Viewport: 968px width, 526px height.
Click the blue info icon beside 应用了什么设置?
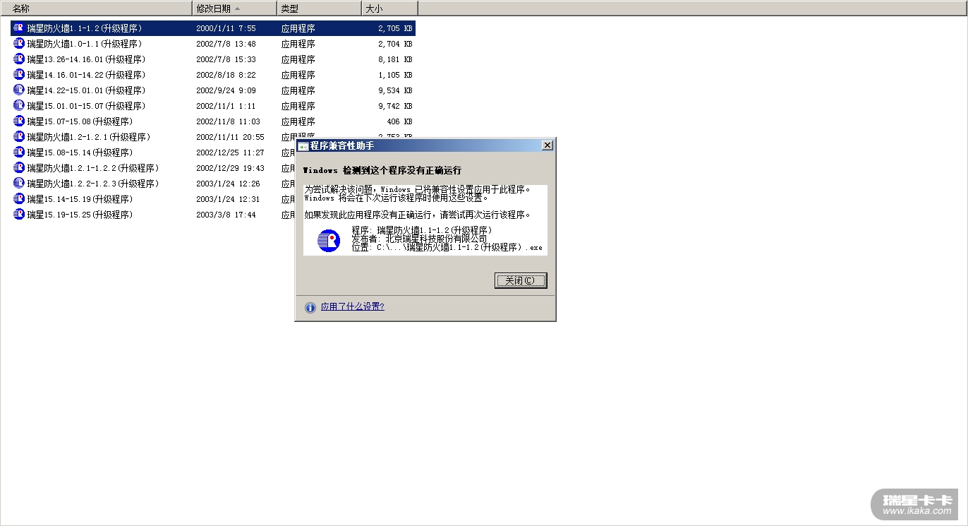tap(310, 307)
